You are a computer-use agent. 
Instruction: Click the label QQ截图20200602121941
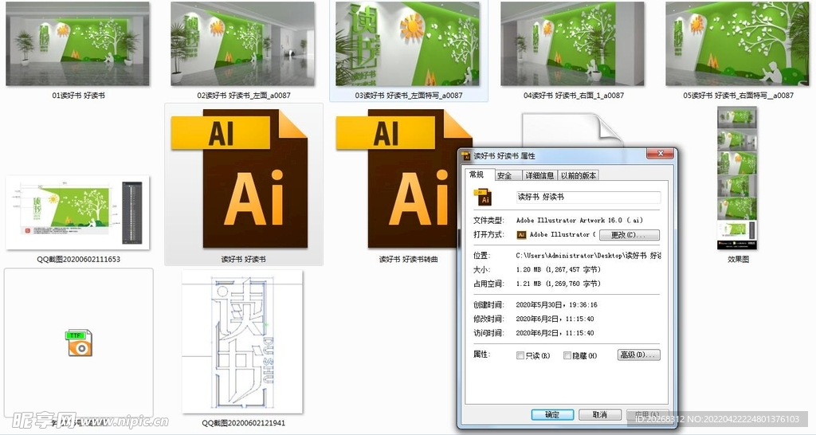(x=244, y=422)
